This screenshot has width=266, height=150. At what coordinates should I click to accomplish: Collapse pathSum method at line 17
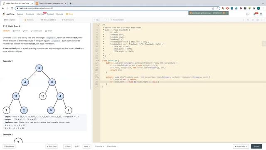pos(99,63)
